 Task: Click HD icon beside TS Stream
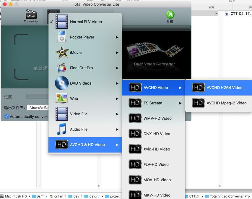135,103
